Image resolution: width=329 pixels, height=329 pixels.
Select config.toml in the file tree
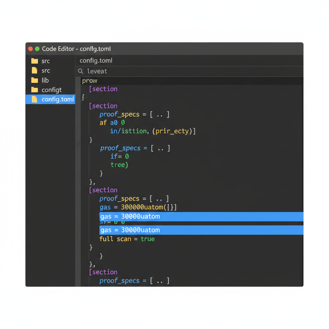click(x=58, y=99)
